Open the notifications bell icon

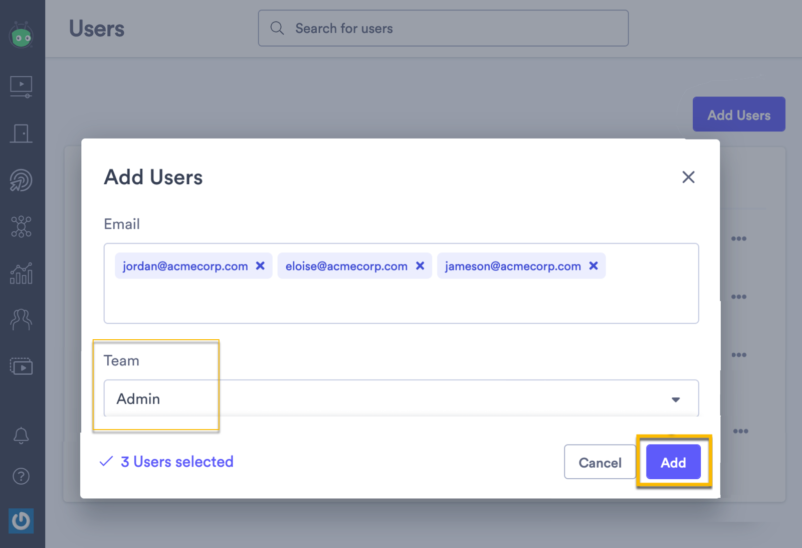click(x=21, y=436)
